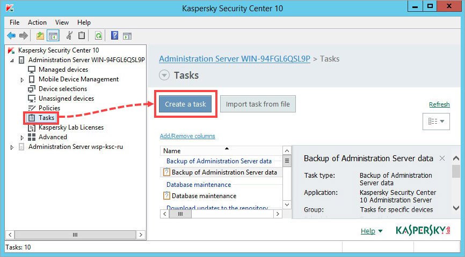The image size is (465, 257).
Task: Open the Action menu
Action: tap(37, 22)
